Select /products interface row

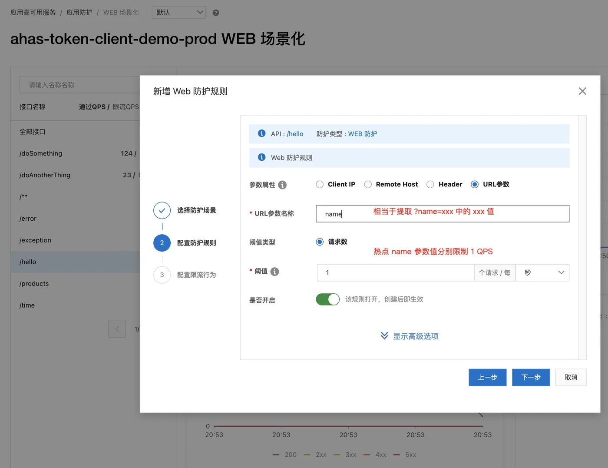[x=75, y=284]
